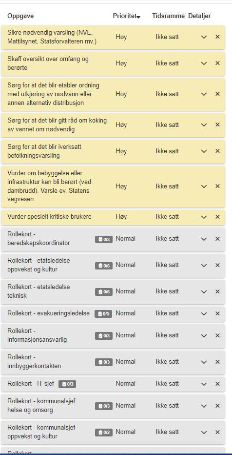Viewport: 232px width, 455px height.
Task: Click checklist badge beside Rollekort IT-sjef
Action: (x=67, y=384)
